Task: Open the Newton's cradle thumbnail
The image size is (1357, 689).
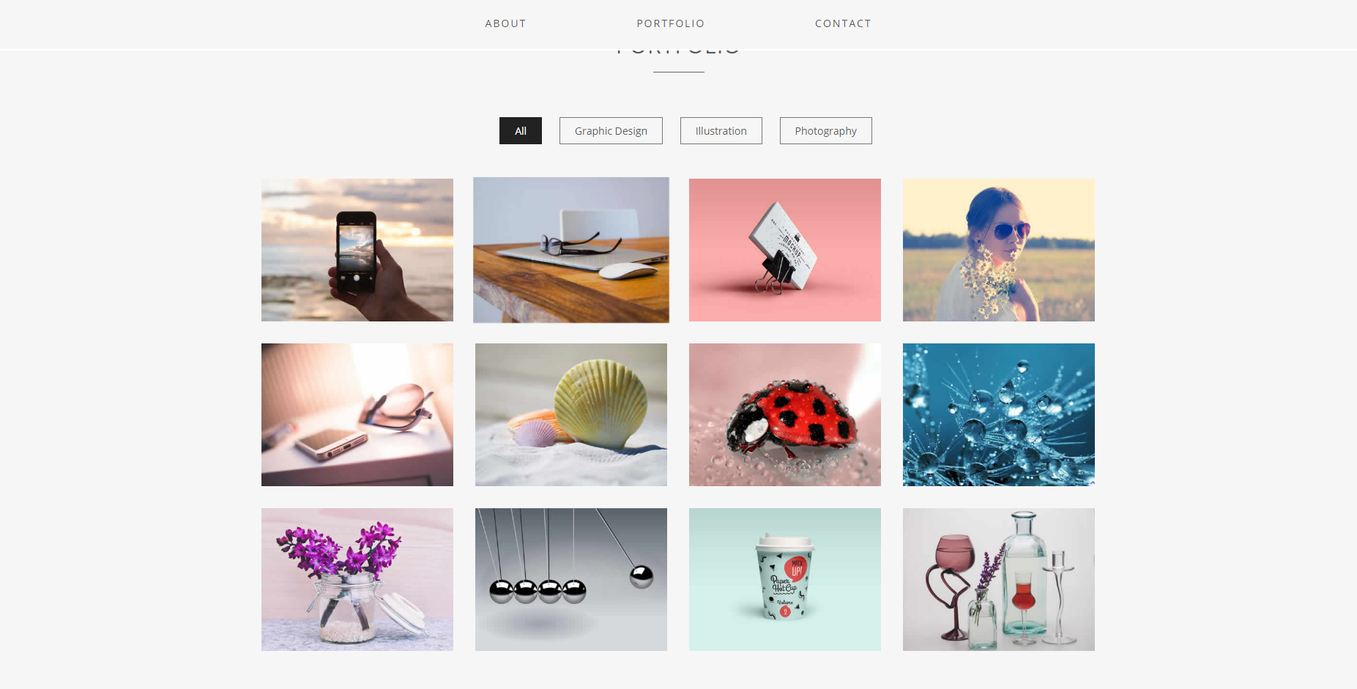Action: [571, 579]
